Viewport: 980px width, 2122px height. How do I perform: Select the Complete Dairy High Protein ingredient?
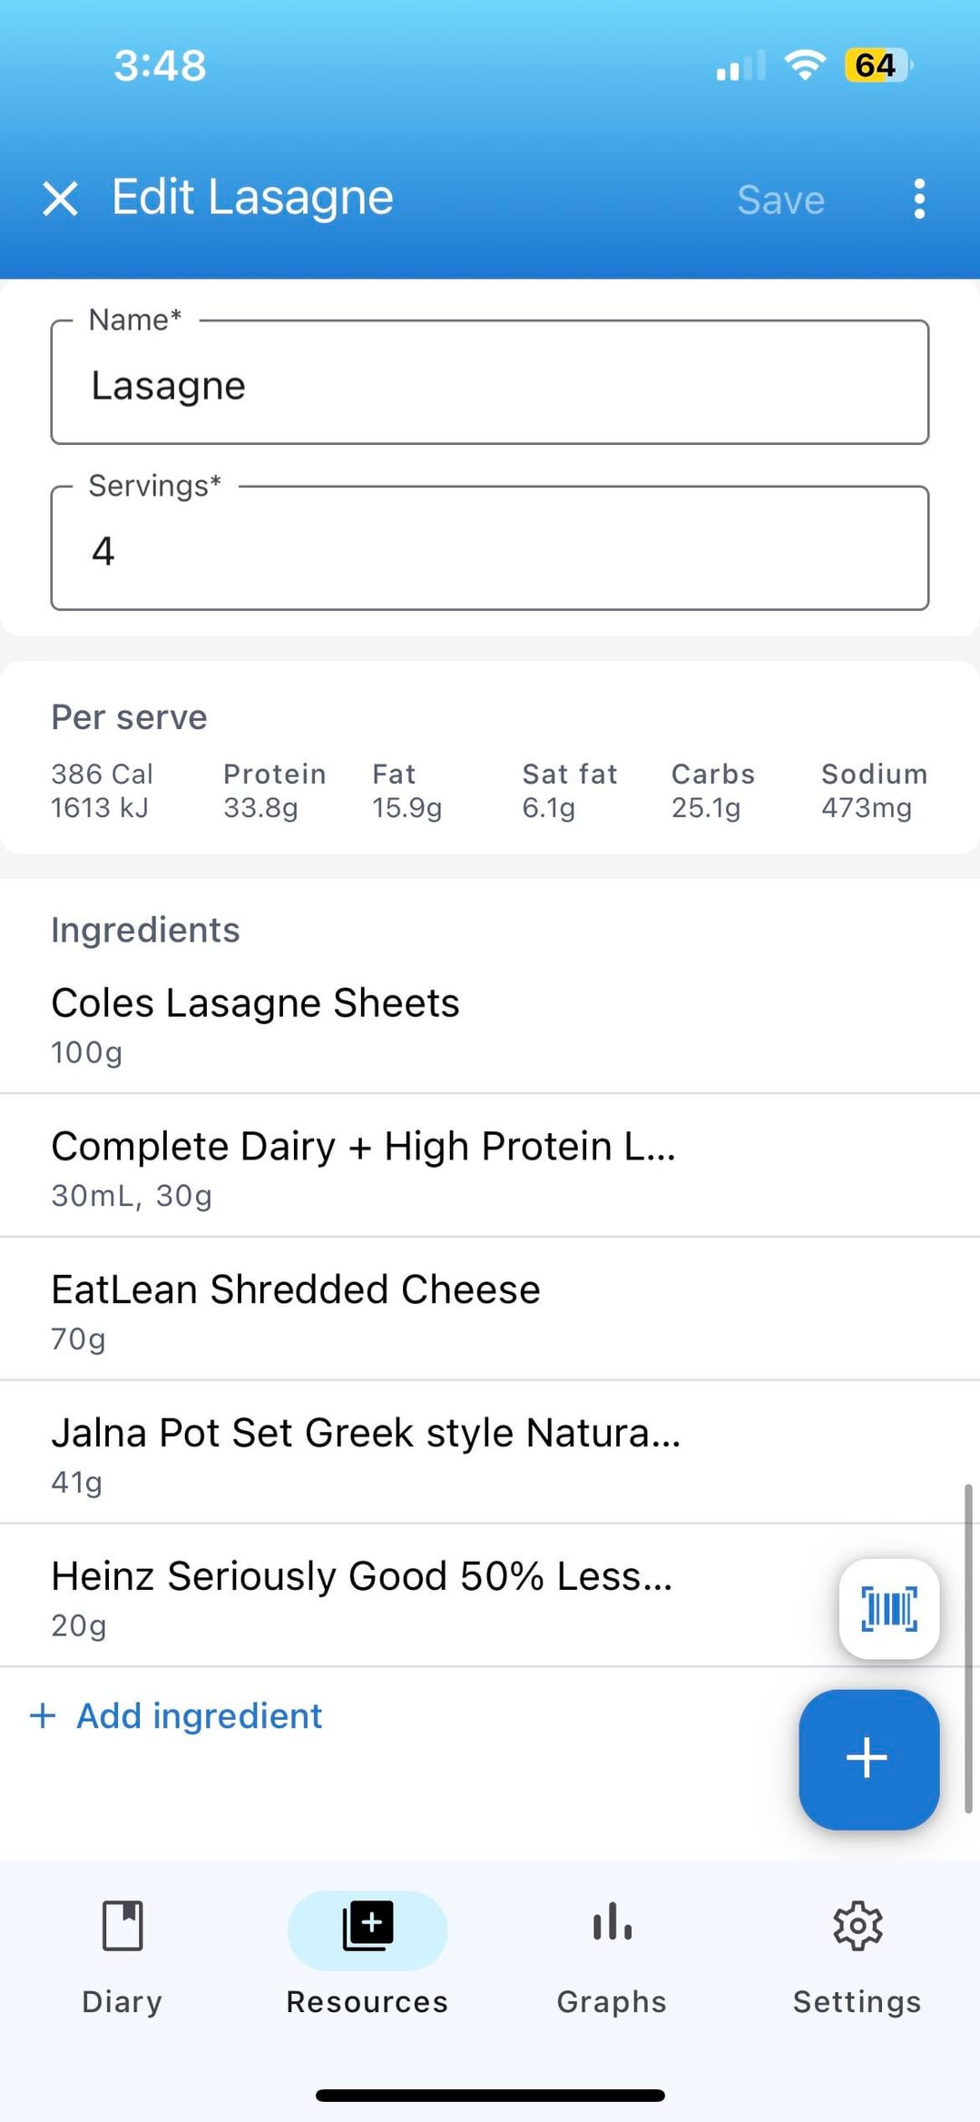tap(363, 1168)
